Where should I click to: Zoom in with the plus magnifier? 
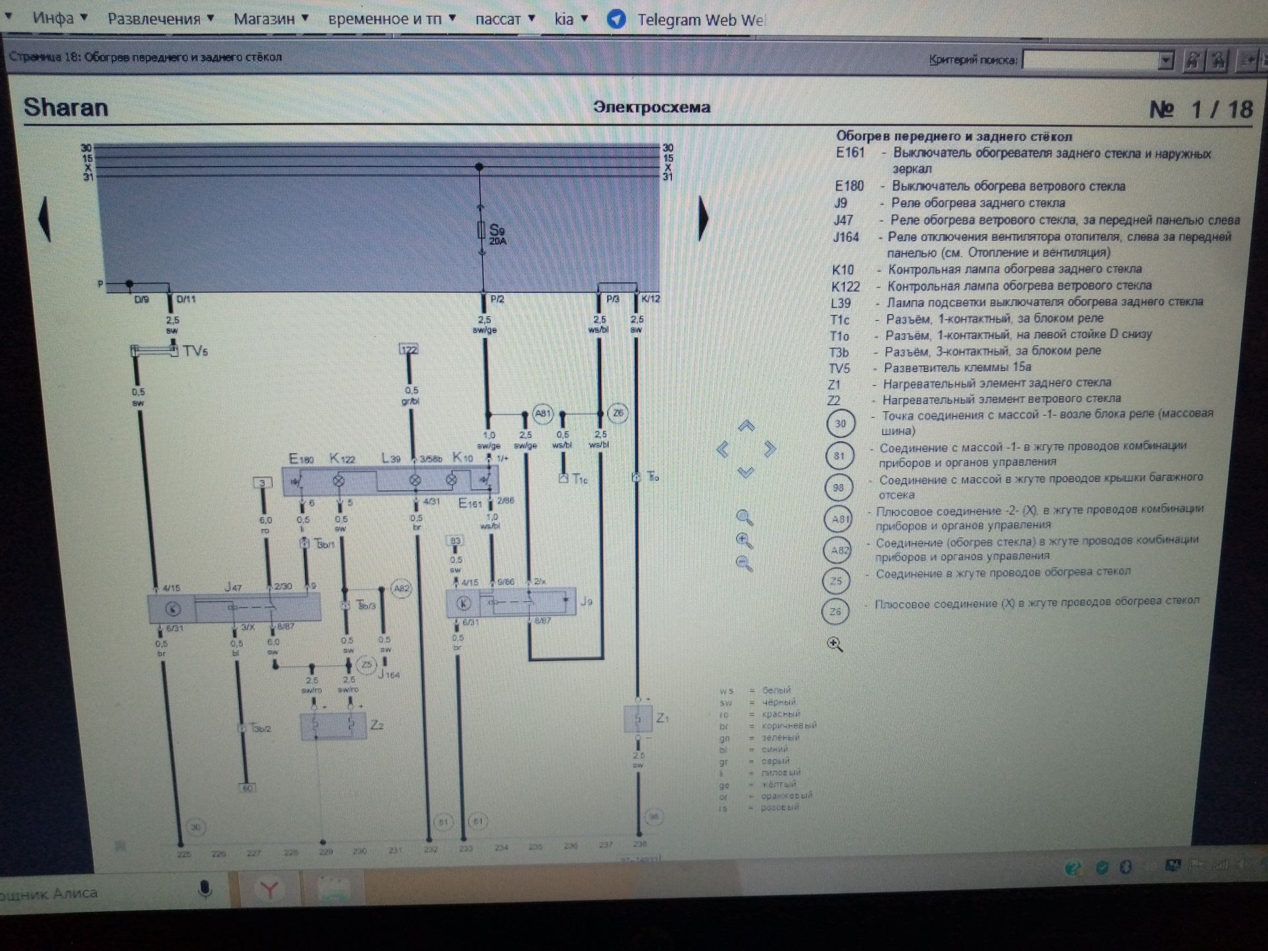pyautogui.click(x=744, y=540)
